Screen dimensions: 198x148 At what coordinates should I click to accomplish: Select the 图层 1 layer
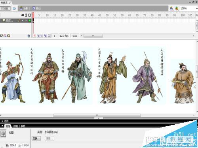tap(9, 21)
